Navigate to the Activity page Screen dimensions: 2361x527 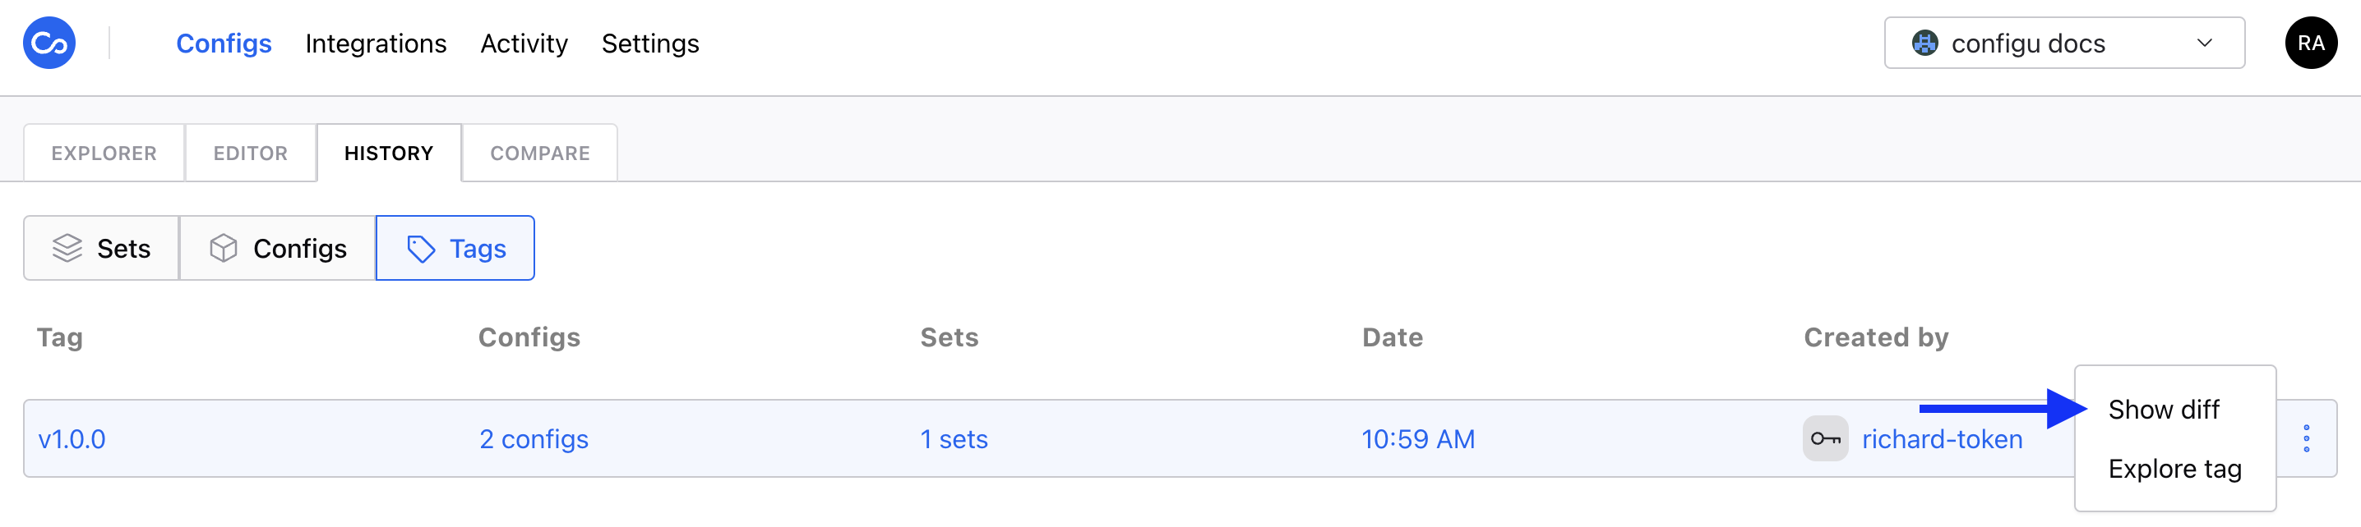[x=524, y=43]
